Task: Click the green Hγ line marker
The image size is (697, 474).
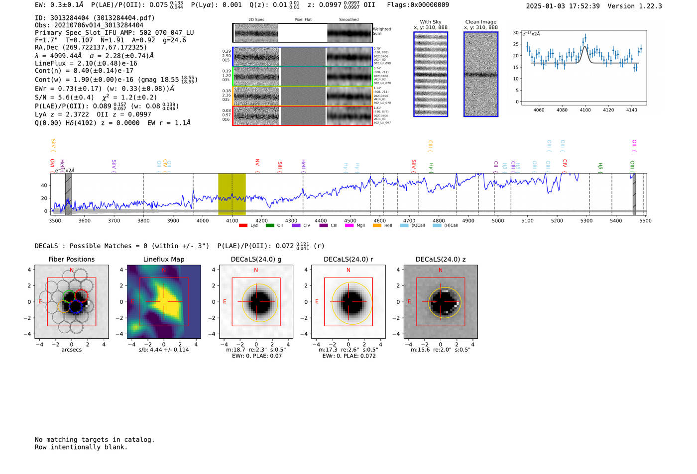Action: coord(431,168)
